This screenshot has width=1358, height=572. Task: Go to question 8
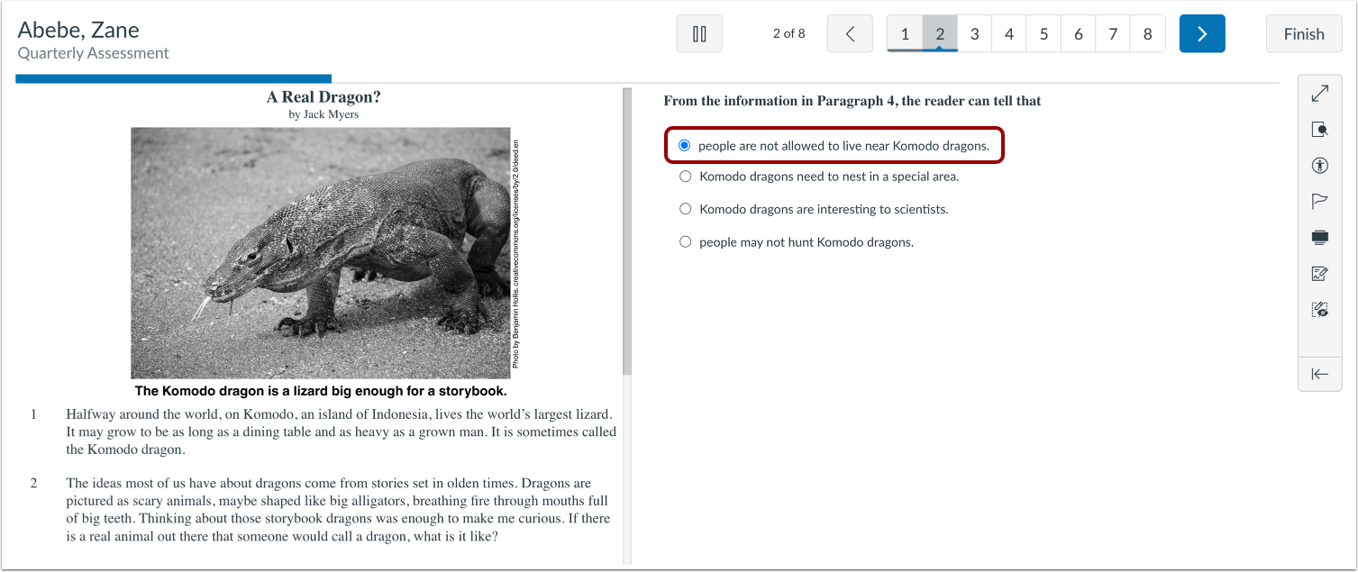click(1147, 34)
